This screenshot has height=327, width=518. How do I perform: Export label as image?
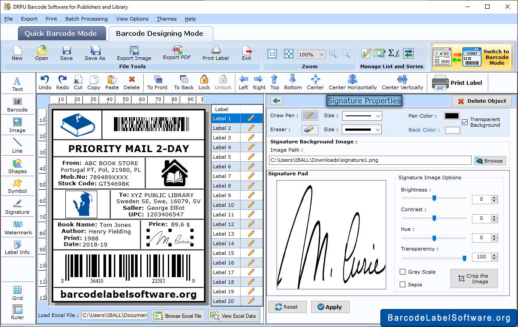point(134,53)
